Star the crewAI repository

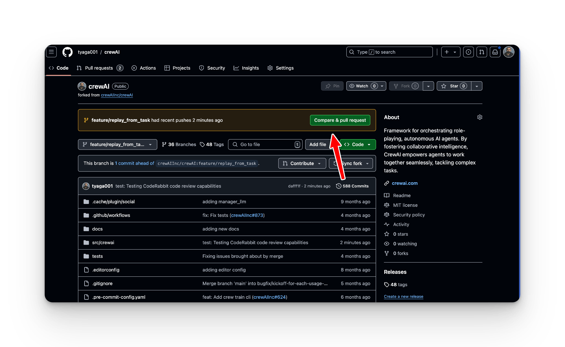point(454,86)
